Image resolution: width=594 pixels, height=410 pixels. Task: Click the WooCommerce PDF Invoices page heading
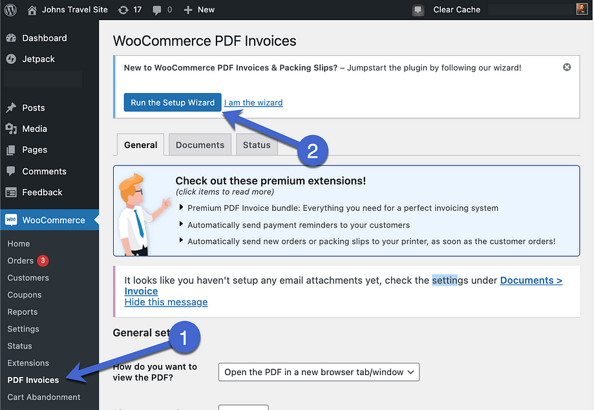pos(204,41)
